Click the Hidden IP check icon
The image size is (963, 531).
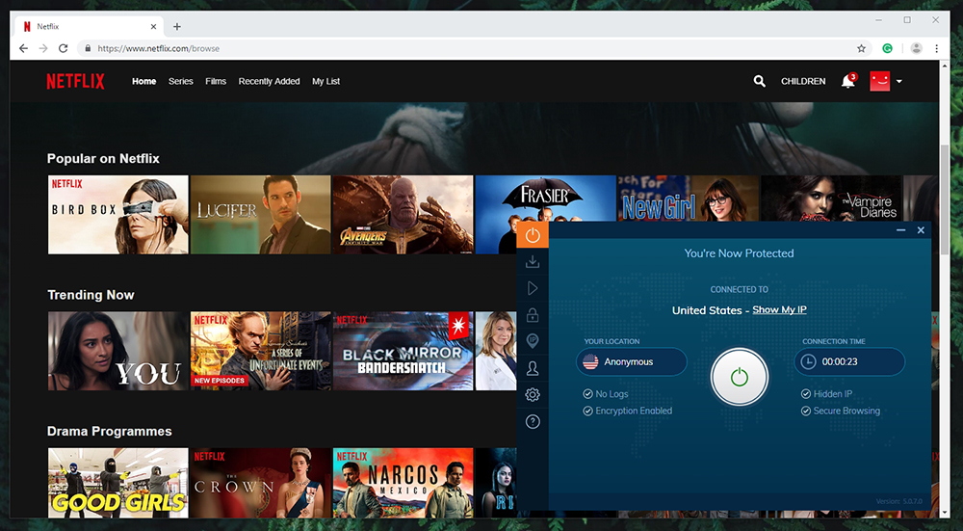click(x=806, y=394)
